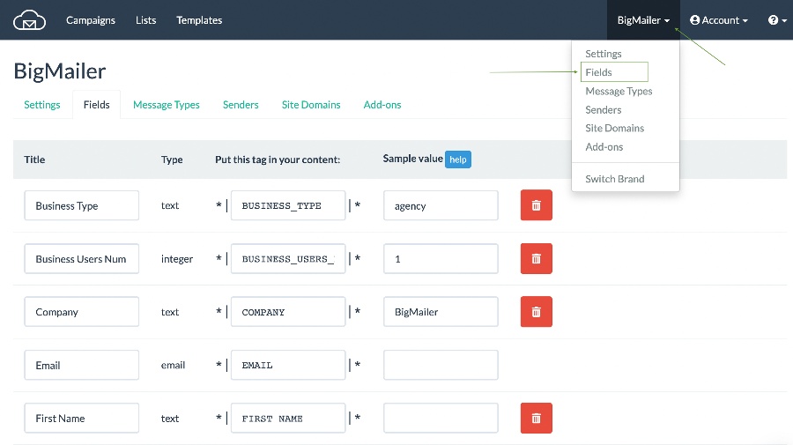Viewport: 793px width, 445px height.
Task: Switch to the Fields tab
Action: pos(97,105)
